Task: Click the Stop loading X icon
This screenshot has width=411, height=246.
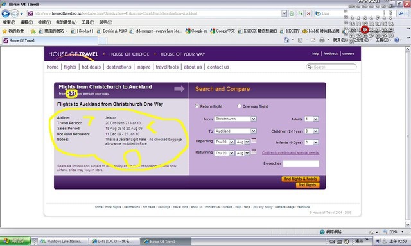Action: click(x=308, y=13)
